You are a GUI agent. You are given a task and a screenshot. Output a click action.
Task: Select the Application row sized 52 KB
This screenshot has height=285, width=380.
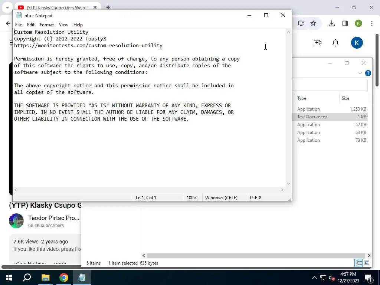pos(330,125)
